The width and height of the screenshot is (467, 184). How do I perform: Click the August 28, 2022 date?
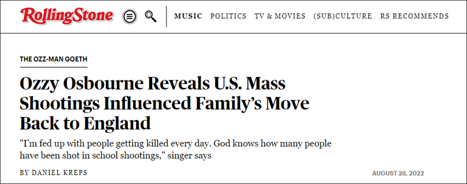(x=398, y=174)
